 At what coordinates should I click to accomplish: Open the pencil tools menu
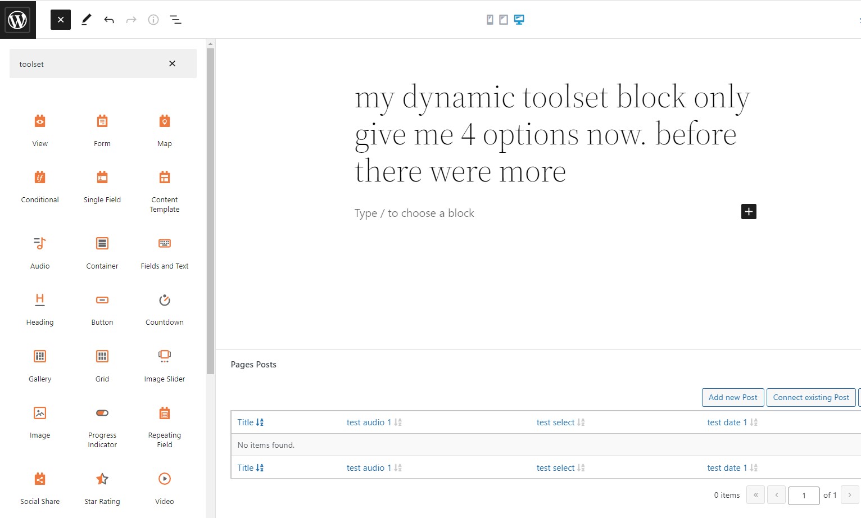pos(86,20)
